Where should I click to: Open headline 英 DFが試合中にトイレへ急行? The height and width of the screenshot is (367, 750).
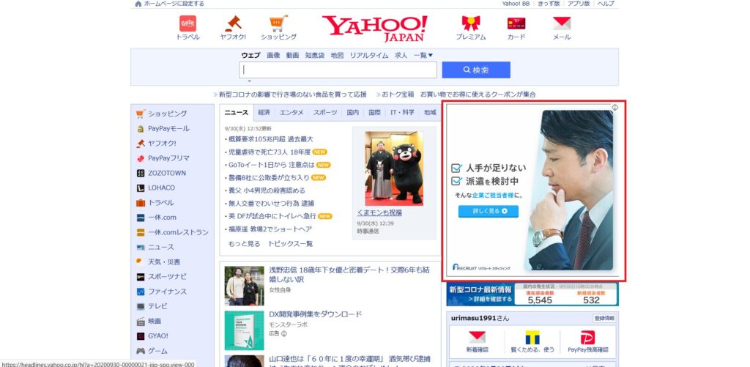tap(272, 216)
